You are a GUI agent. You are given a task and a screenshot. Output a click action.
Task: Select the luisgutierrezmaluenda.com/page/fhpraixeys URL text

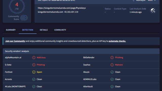62,8
